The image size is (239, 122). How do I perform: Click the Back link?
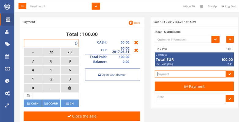pyautogui.click(x=134, y=23)
